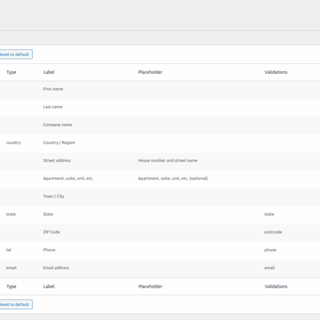320x320 pixels.
Task: Click the Label header at table top
Action: pyautogui.click(x=49, y=72)
